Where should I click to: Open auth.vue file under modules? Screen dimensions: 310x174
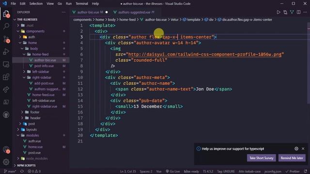tap(34, 141)
